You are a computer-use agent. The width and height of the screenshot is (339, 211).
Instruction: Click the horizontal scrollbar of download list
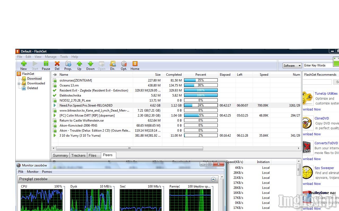point(130,148)
